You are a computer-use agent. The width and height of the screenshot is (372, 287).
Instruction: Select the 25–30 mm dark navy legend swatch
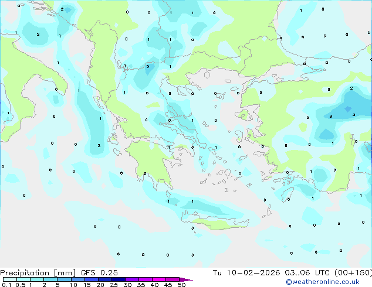(118, 279)
